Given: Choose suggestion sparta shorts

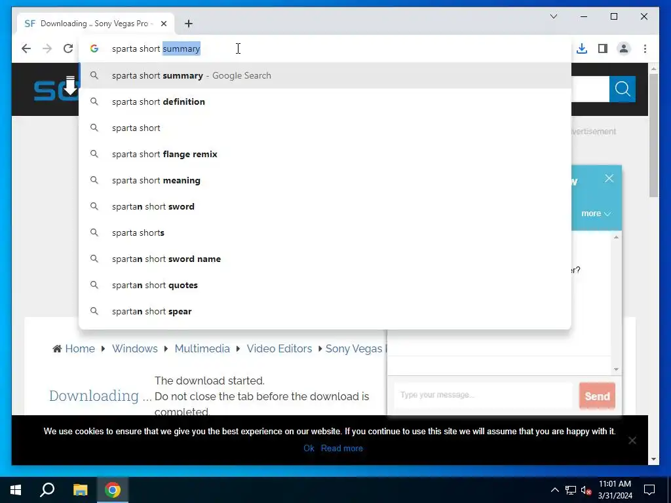Looking at the screenshot, I should [x=325, y=233].
